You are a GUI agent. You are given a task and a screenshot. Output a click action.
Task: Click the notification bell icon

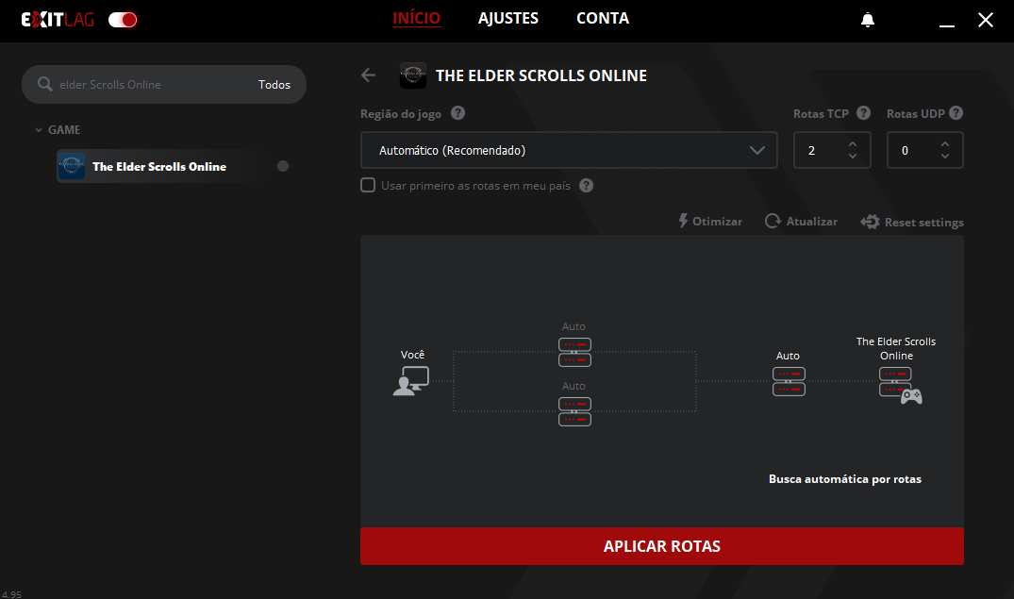(868, 20)
